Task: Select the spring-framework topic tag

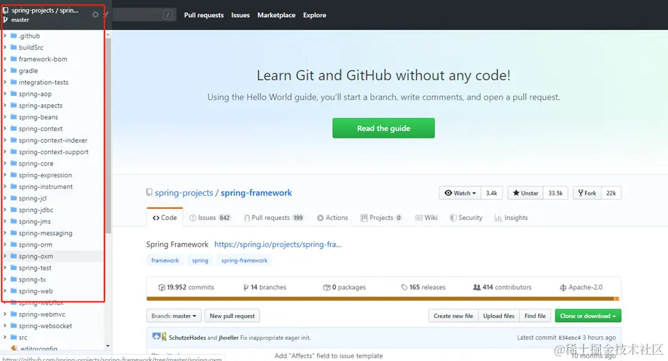Action: coord(244,260)
